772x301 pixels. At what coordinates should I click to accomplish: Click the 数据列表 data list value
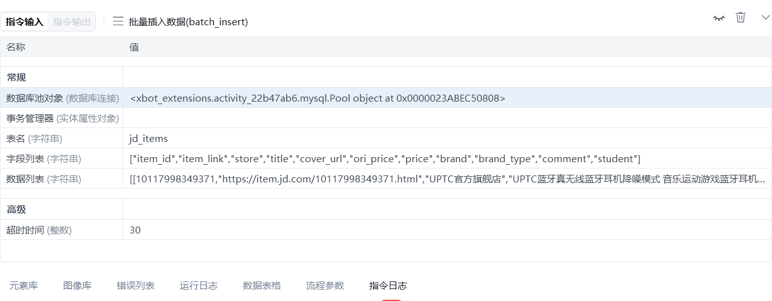[446, 179]
